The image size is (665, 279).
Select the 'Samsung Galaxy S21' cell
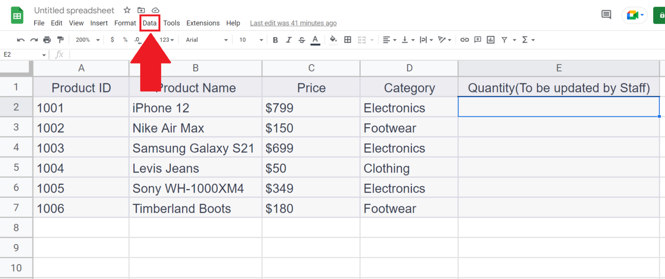[196, 148]
